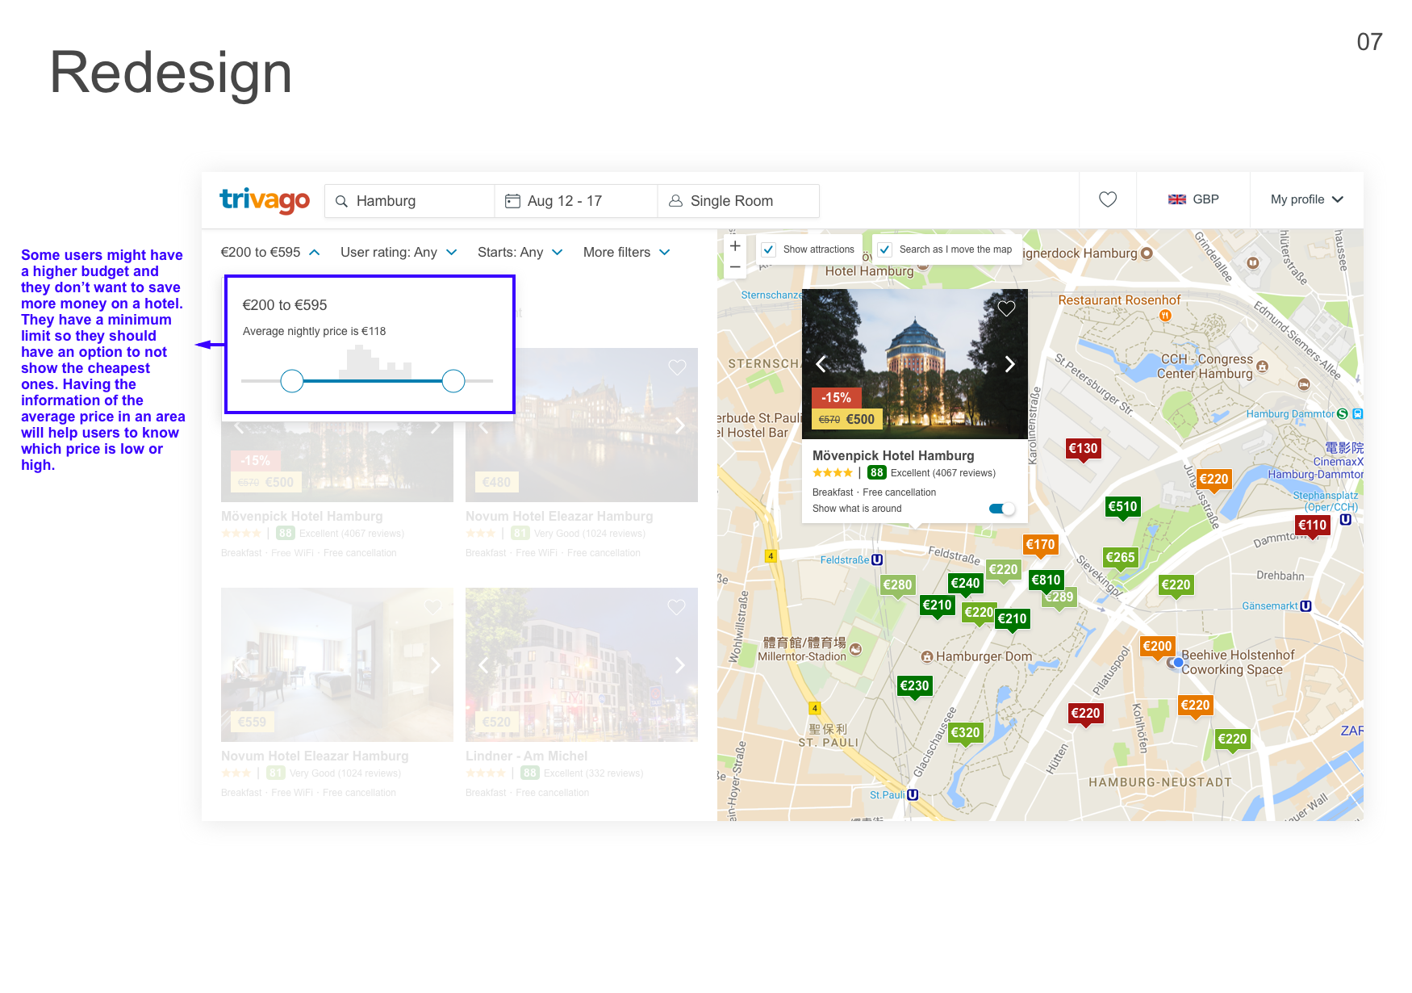1412x993 pixels.
Task: Click the €170 orange map price marker
Action: [1040, 547]
